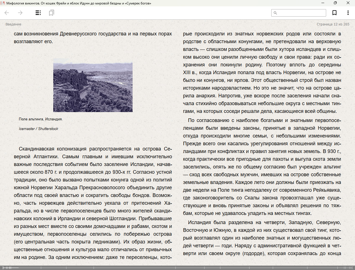The width and height of the screenshot is (355, 270).
Task: Click the "Icemaster / Shutterstock" photo credit
Action: point(39,129)
